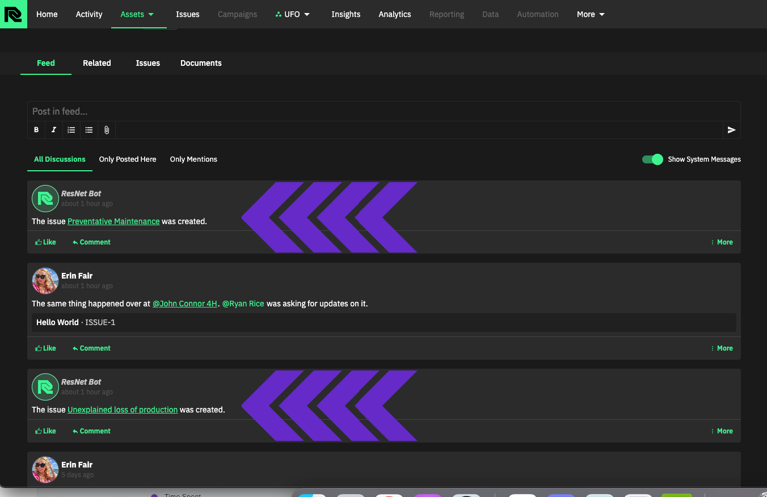Viewport: 767px width, 497px height.
Task: Click ResNet Bot avatar on Unexplained loss post
Action: [x=45, y=387]
